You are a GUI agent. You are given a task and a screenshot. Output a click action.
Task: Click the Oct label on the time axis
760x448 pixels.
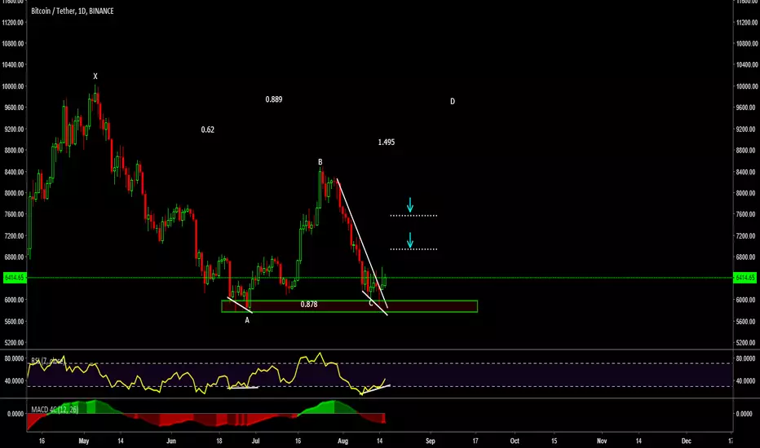tap(515, 441)
